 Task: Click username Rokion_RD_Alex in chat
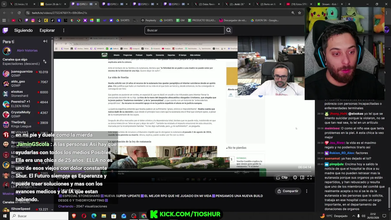(342, 153)
